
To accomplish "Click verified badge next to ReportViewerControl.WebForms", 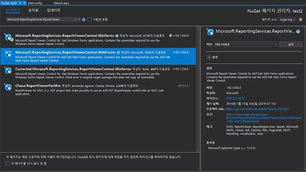I will click(118, 53).
